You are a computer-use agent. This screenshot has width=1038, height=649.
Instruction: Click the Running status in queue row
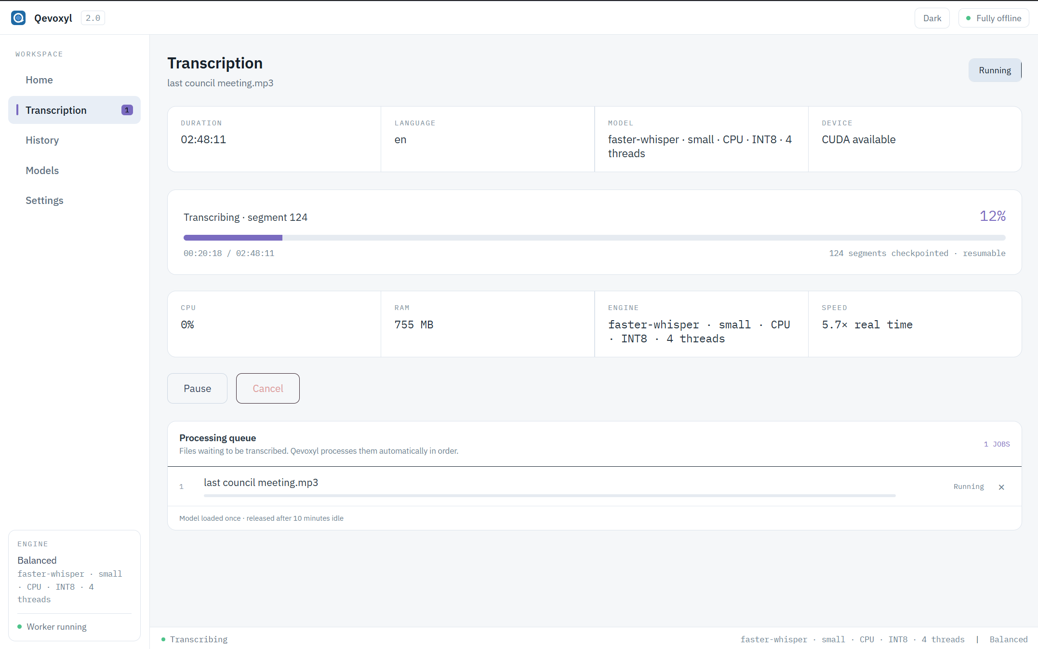(969, 487)
